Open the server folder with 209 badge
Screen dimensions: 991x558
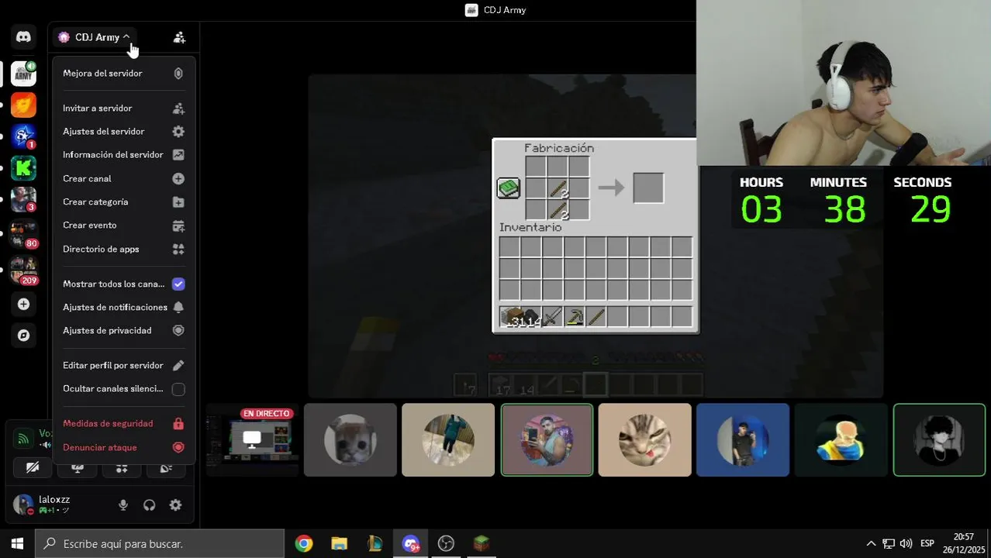coord(23,270)
